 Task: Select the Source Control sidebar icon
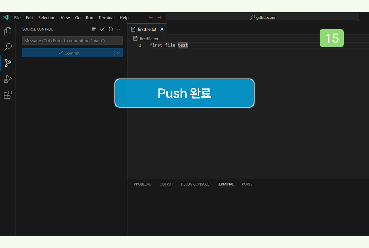pos(8,63)
